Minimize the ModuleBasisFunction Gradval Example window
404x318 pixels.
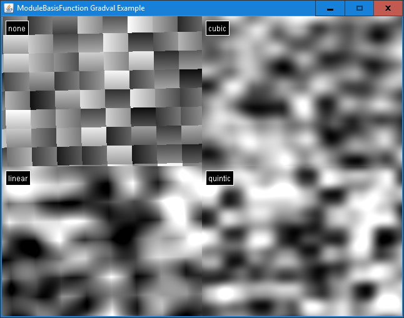pyautogui.click(x=330, y=8)
